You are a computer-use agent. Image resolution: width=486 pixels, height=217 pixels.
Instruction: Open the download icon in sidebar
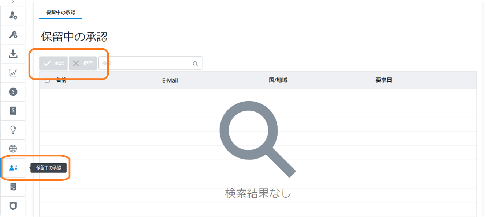point(13,54)
